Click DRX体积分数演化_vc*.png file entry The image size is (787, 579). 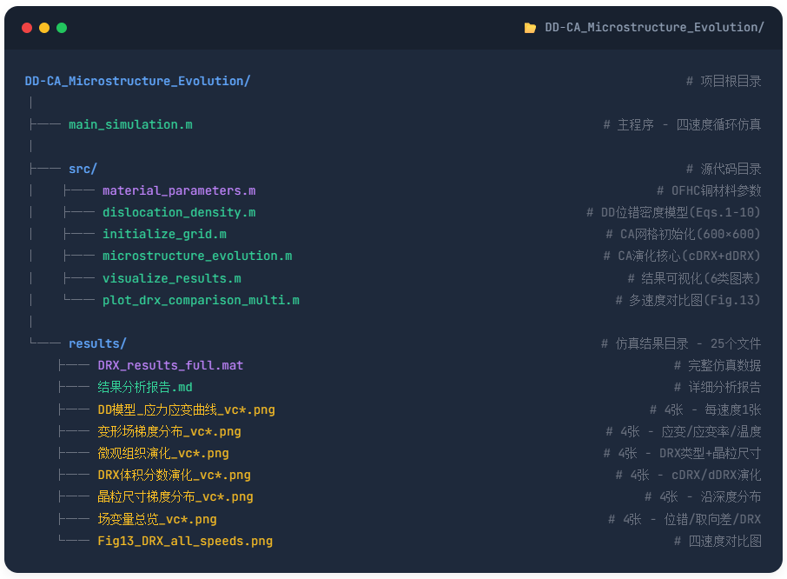[x=174, y=475]
